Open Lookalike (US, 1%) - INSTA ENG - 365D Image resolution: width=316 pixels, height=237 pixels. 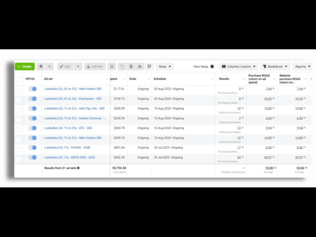click(70, 157)
